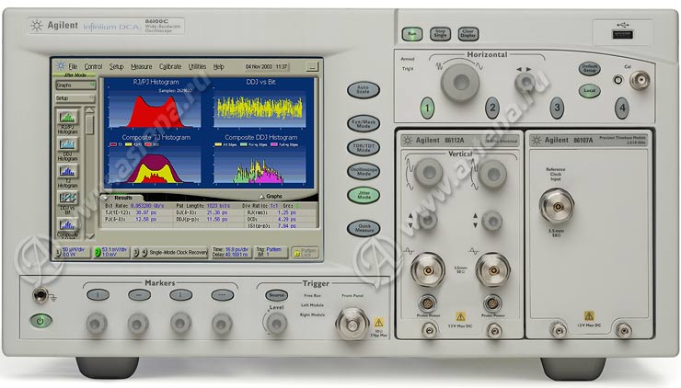The image size is (681, 388).
Task: Click the large Horizontal scale knob
Action: (460, 82)
